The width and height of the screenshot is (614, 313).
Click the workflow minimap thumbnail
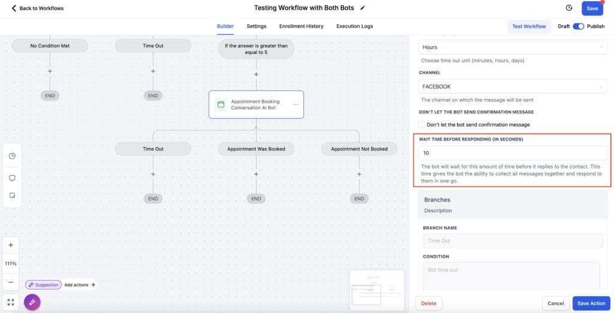click(377, 290)
